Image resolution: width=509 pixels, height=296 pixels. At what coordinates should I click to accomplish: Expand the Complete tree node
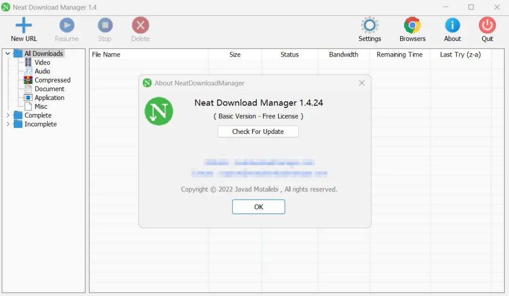(8, 115)
